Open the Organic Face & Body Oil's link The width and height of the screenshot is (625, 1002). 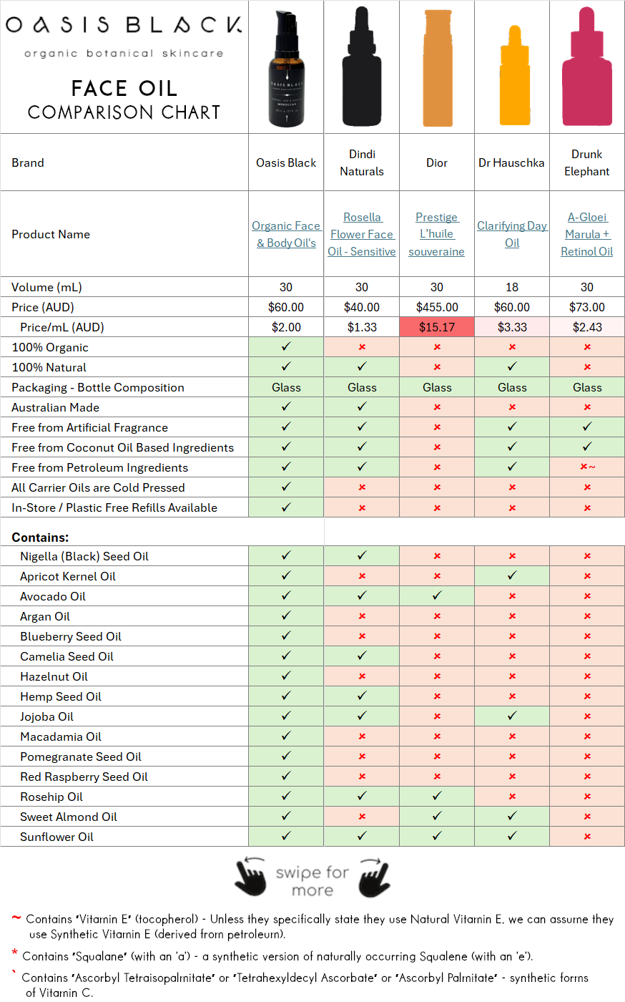tap(286, 234)
